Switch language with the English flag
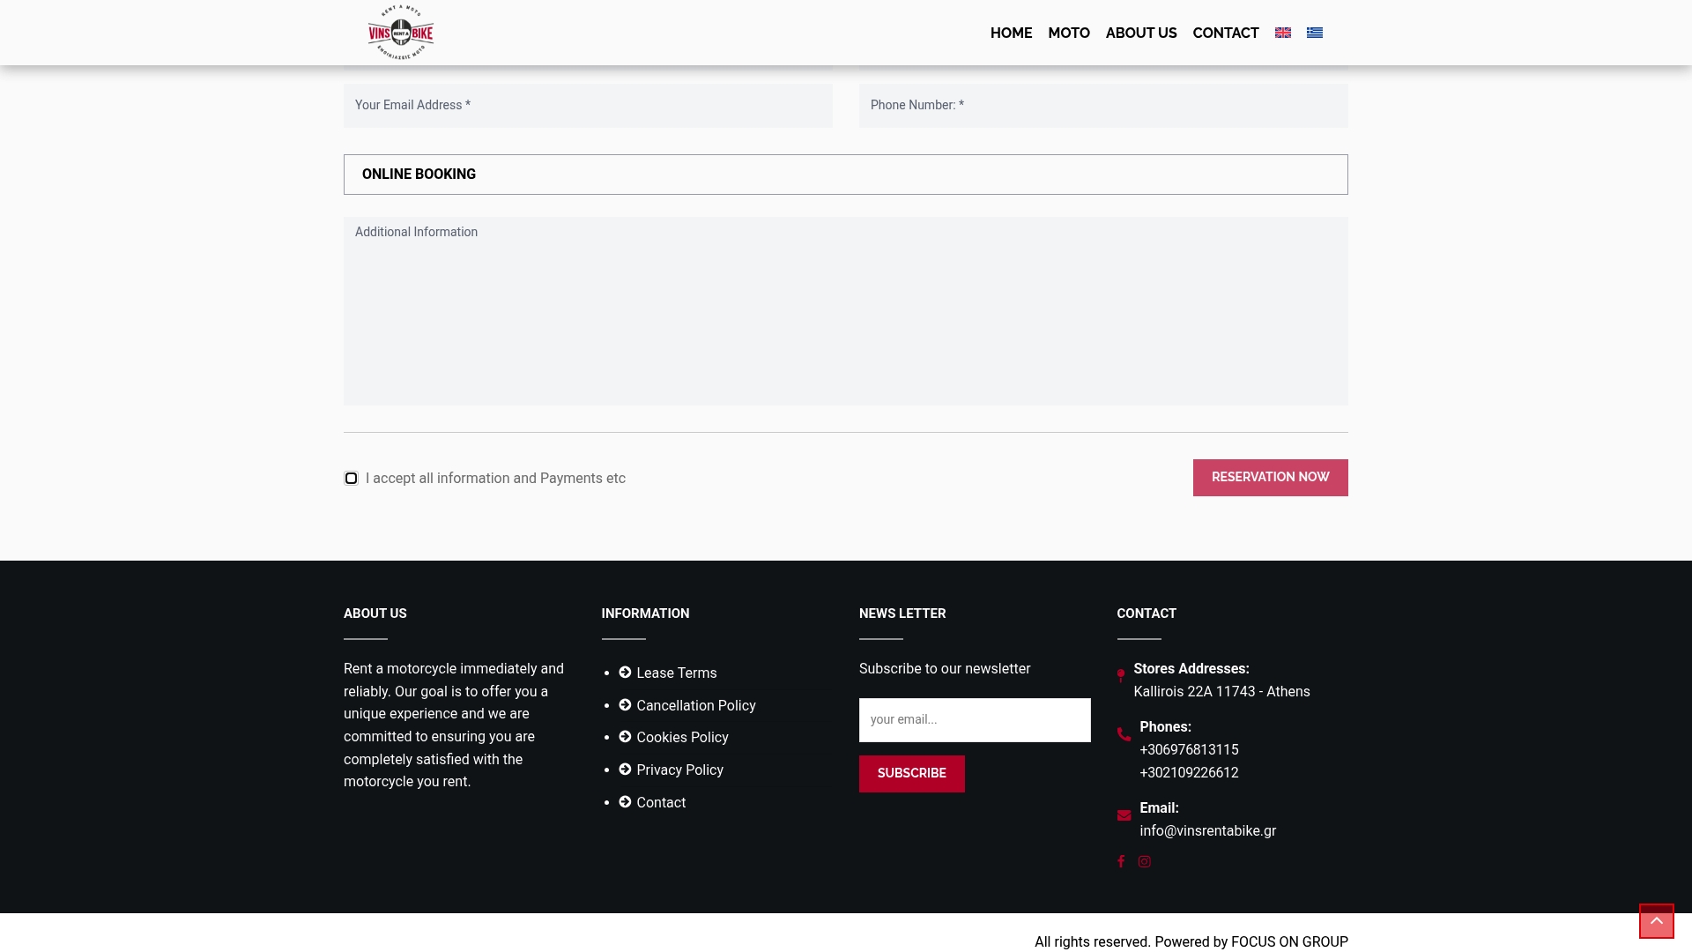Viewport: 1692px width, 952px height. [1283, 33]
